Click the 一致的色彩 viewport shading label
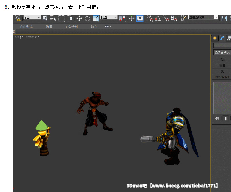 coord(31,37)
